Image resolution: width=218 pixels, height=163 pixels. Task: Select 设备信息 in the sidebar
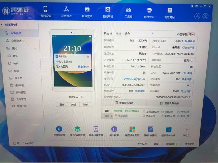click(19, 33)
